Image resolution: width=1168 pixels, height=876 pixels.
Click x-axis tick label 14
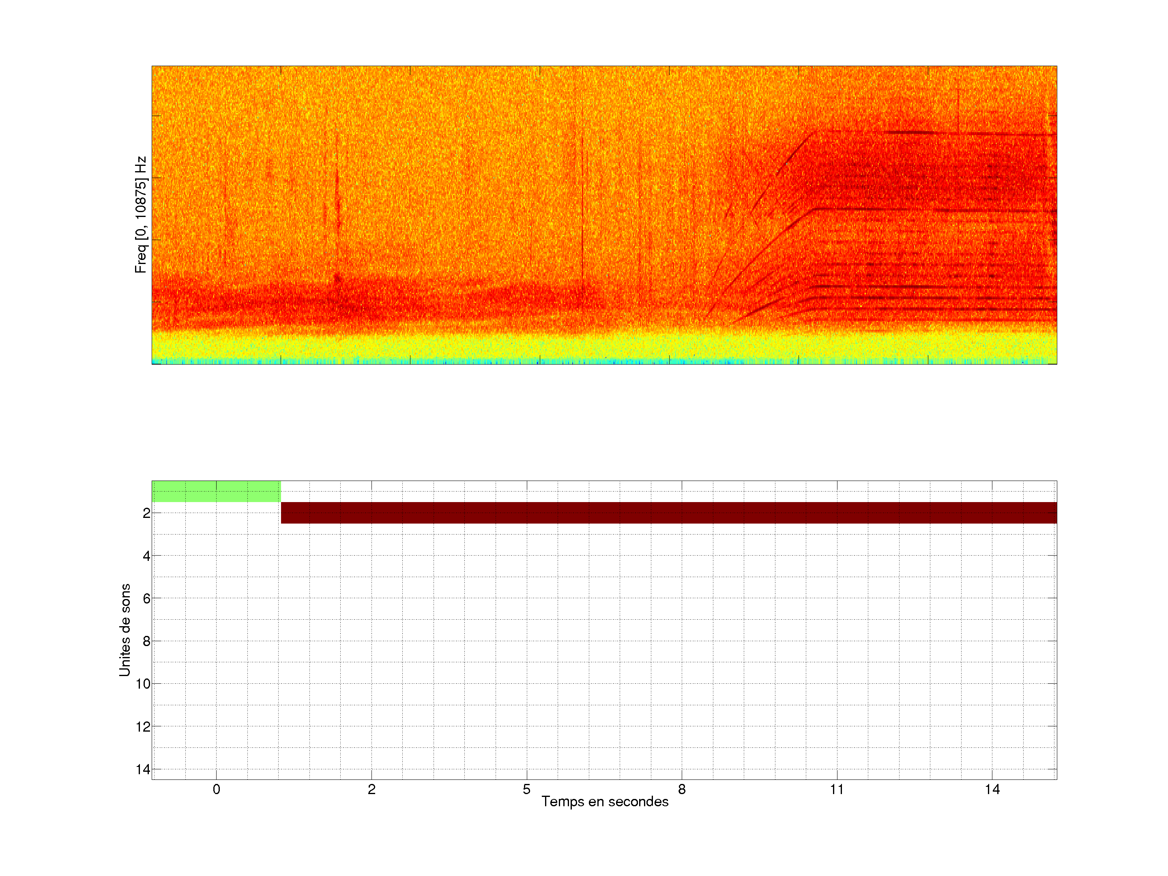pyautogui.click(x=992, y=789)
